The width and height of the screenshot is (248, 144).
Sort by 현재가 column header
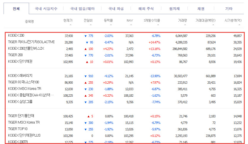click(x=68, y=20)
